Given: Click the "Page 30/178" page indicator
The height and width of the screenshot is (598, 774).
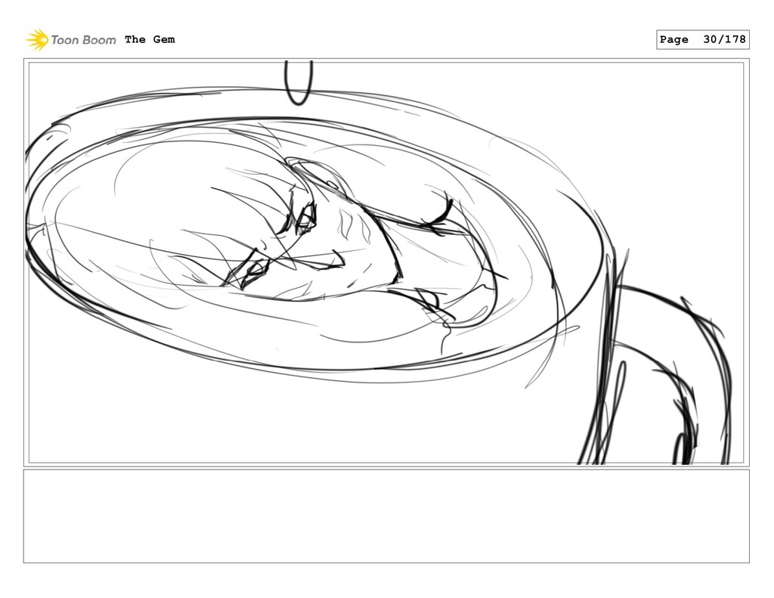Looking at the screenshot, I should point(702,39).
